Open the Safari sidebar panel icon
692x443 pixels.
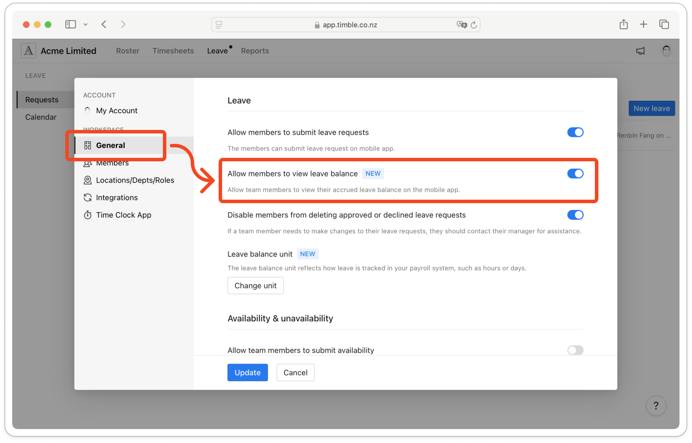pyautogui.click(x=71, y=24)
